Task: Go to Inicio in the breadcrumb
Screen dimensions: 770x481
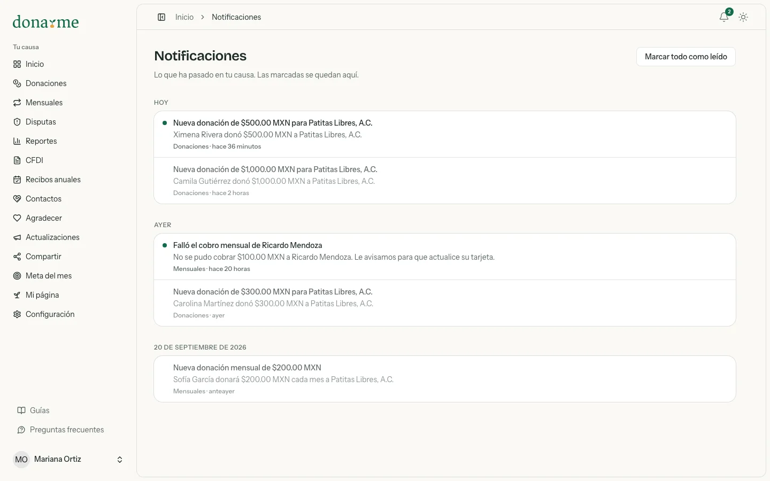Action: point(184,17)
